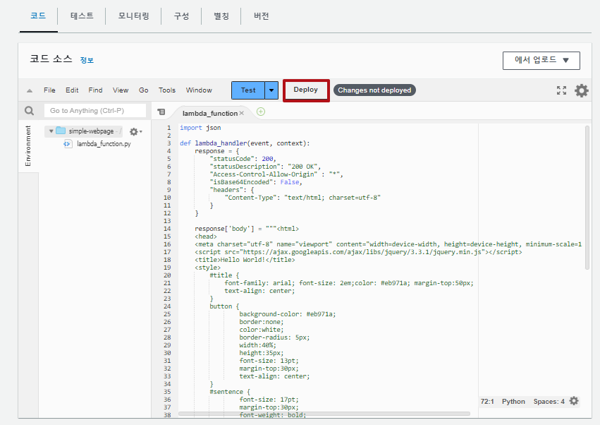Click the '"statusCode": 200,' line
Viewport: 600px width, 425px height.
point(243,159)
